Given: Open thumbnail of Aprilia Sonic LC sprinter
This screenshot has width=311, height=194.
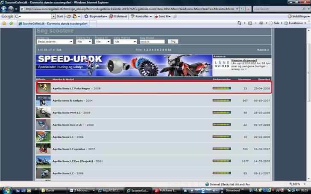Looking at the screenshot, I should tap(42, 149).
